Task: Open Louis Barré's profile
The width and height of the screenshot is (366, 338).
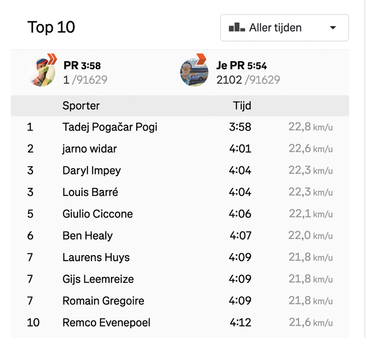Action: pos(90,192)
